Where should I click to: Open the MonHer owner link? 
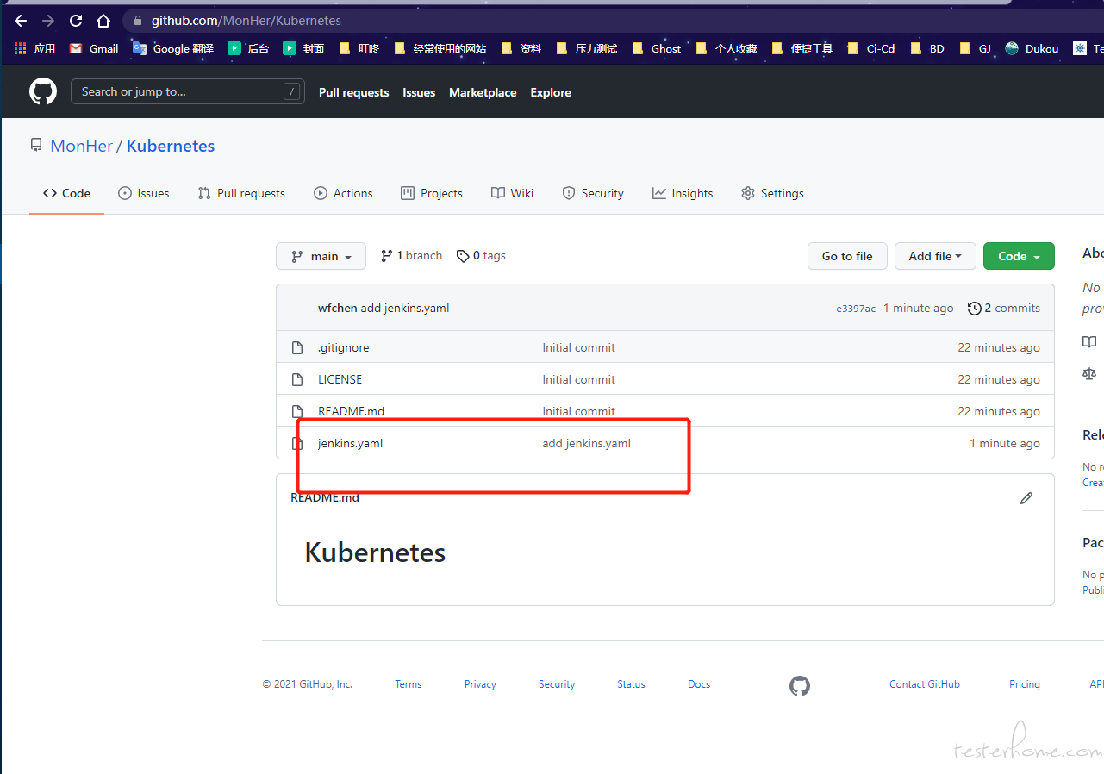82,146
